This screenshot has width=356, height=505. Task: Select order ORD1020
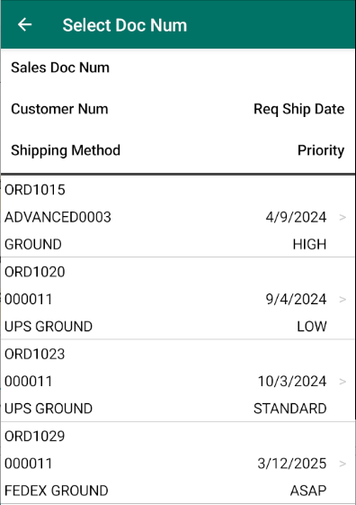point(178,298)
